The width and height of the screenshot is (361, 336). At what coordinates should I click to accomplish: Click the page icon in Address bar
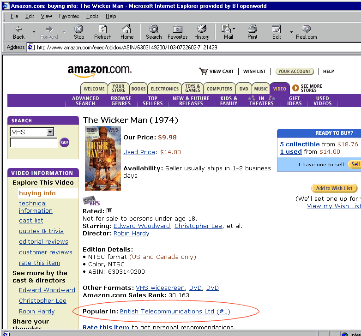(31, 47)
